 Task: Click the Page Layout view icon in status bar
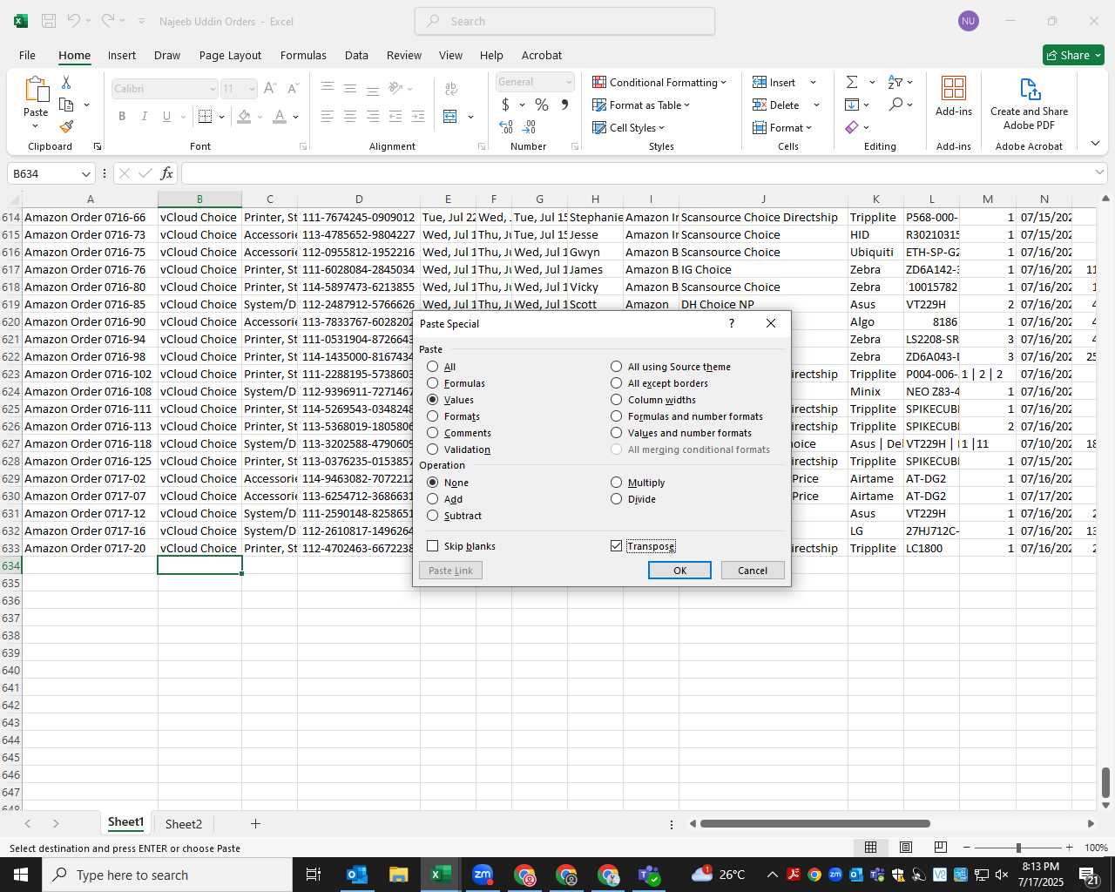click(906, 848)
